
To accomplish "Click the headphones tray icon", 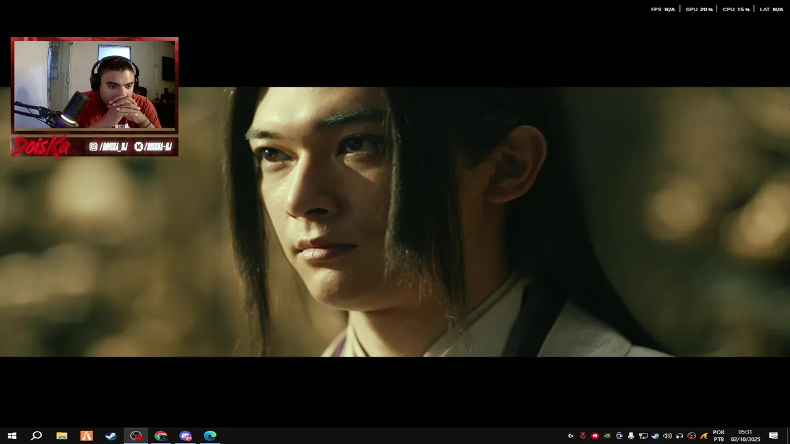I will coord(680,436).
